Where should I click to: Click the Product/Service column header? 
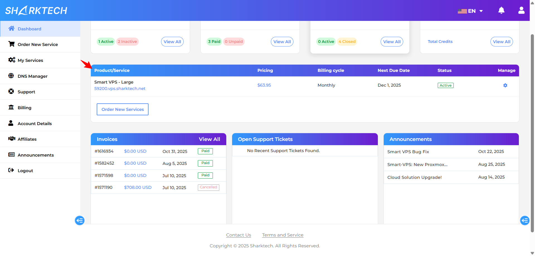click(112, 70)
